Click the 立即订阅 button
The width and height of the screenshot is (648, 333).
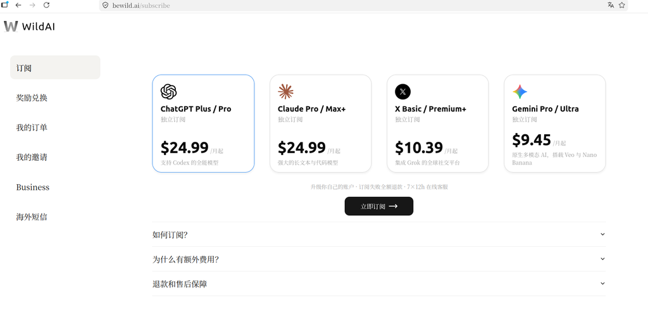379,206
